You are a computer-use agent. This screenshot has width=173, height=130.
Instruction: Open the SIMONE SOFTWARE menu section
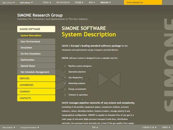point(36,29)
